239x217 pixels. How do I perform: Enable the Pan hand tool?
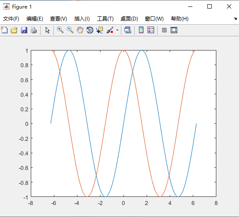(80, 30)
